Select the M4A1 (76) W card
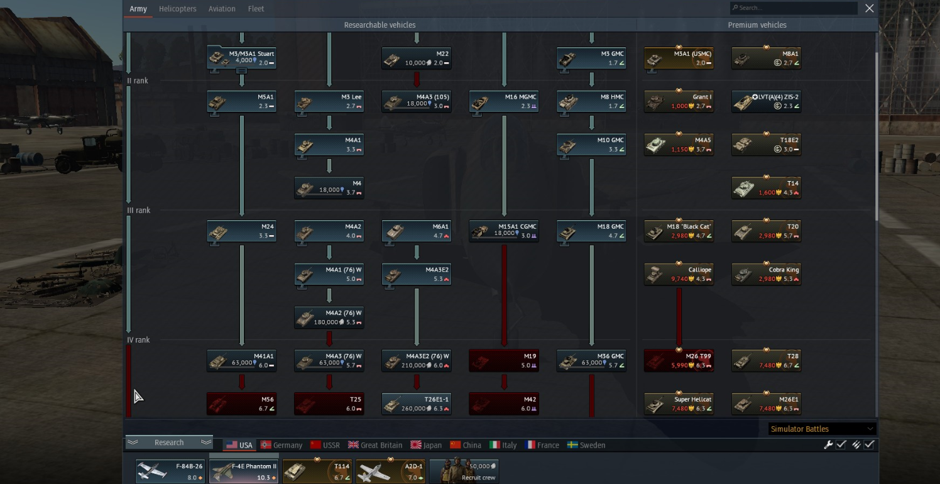 [x=329, y=275]
